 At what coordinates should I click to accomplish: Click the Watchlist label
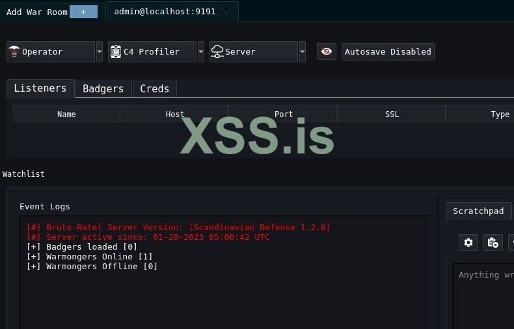(x=23, y=174)
